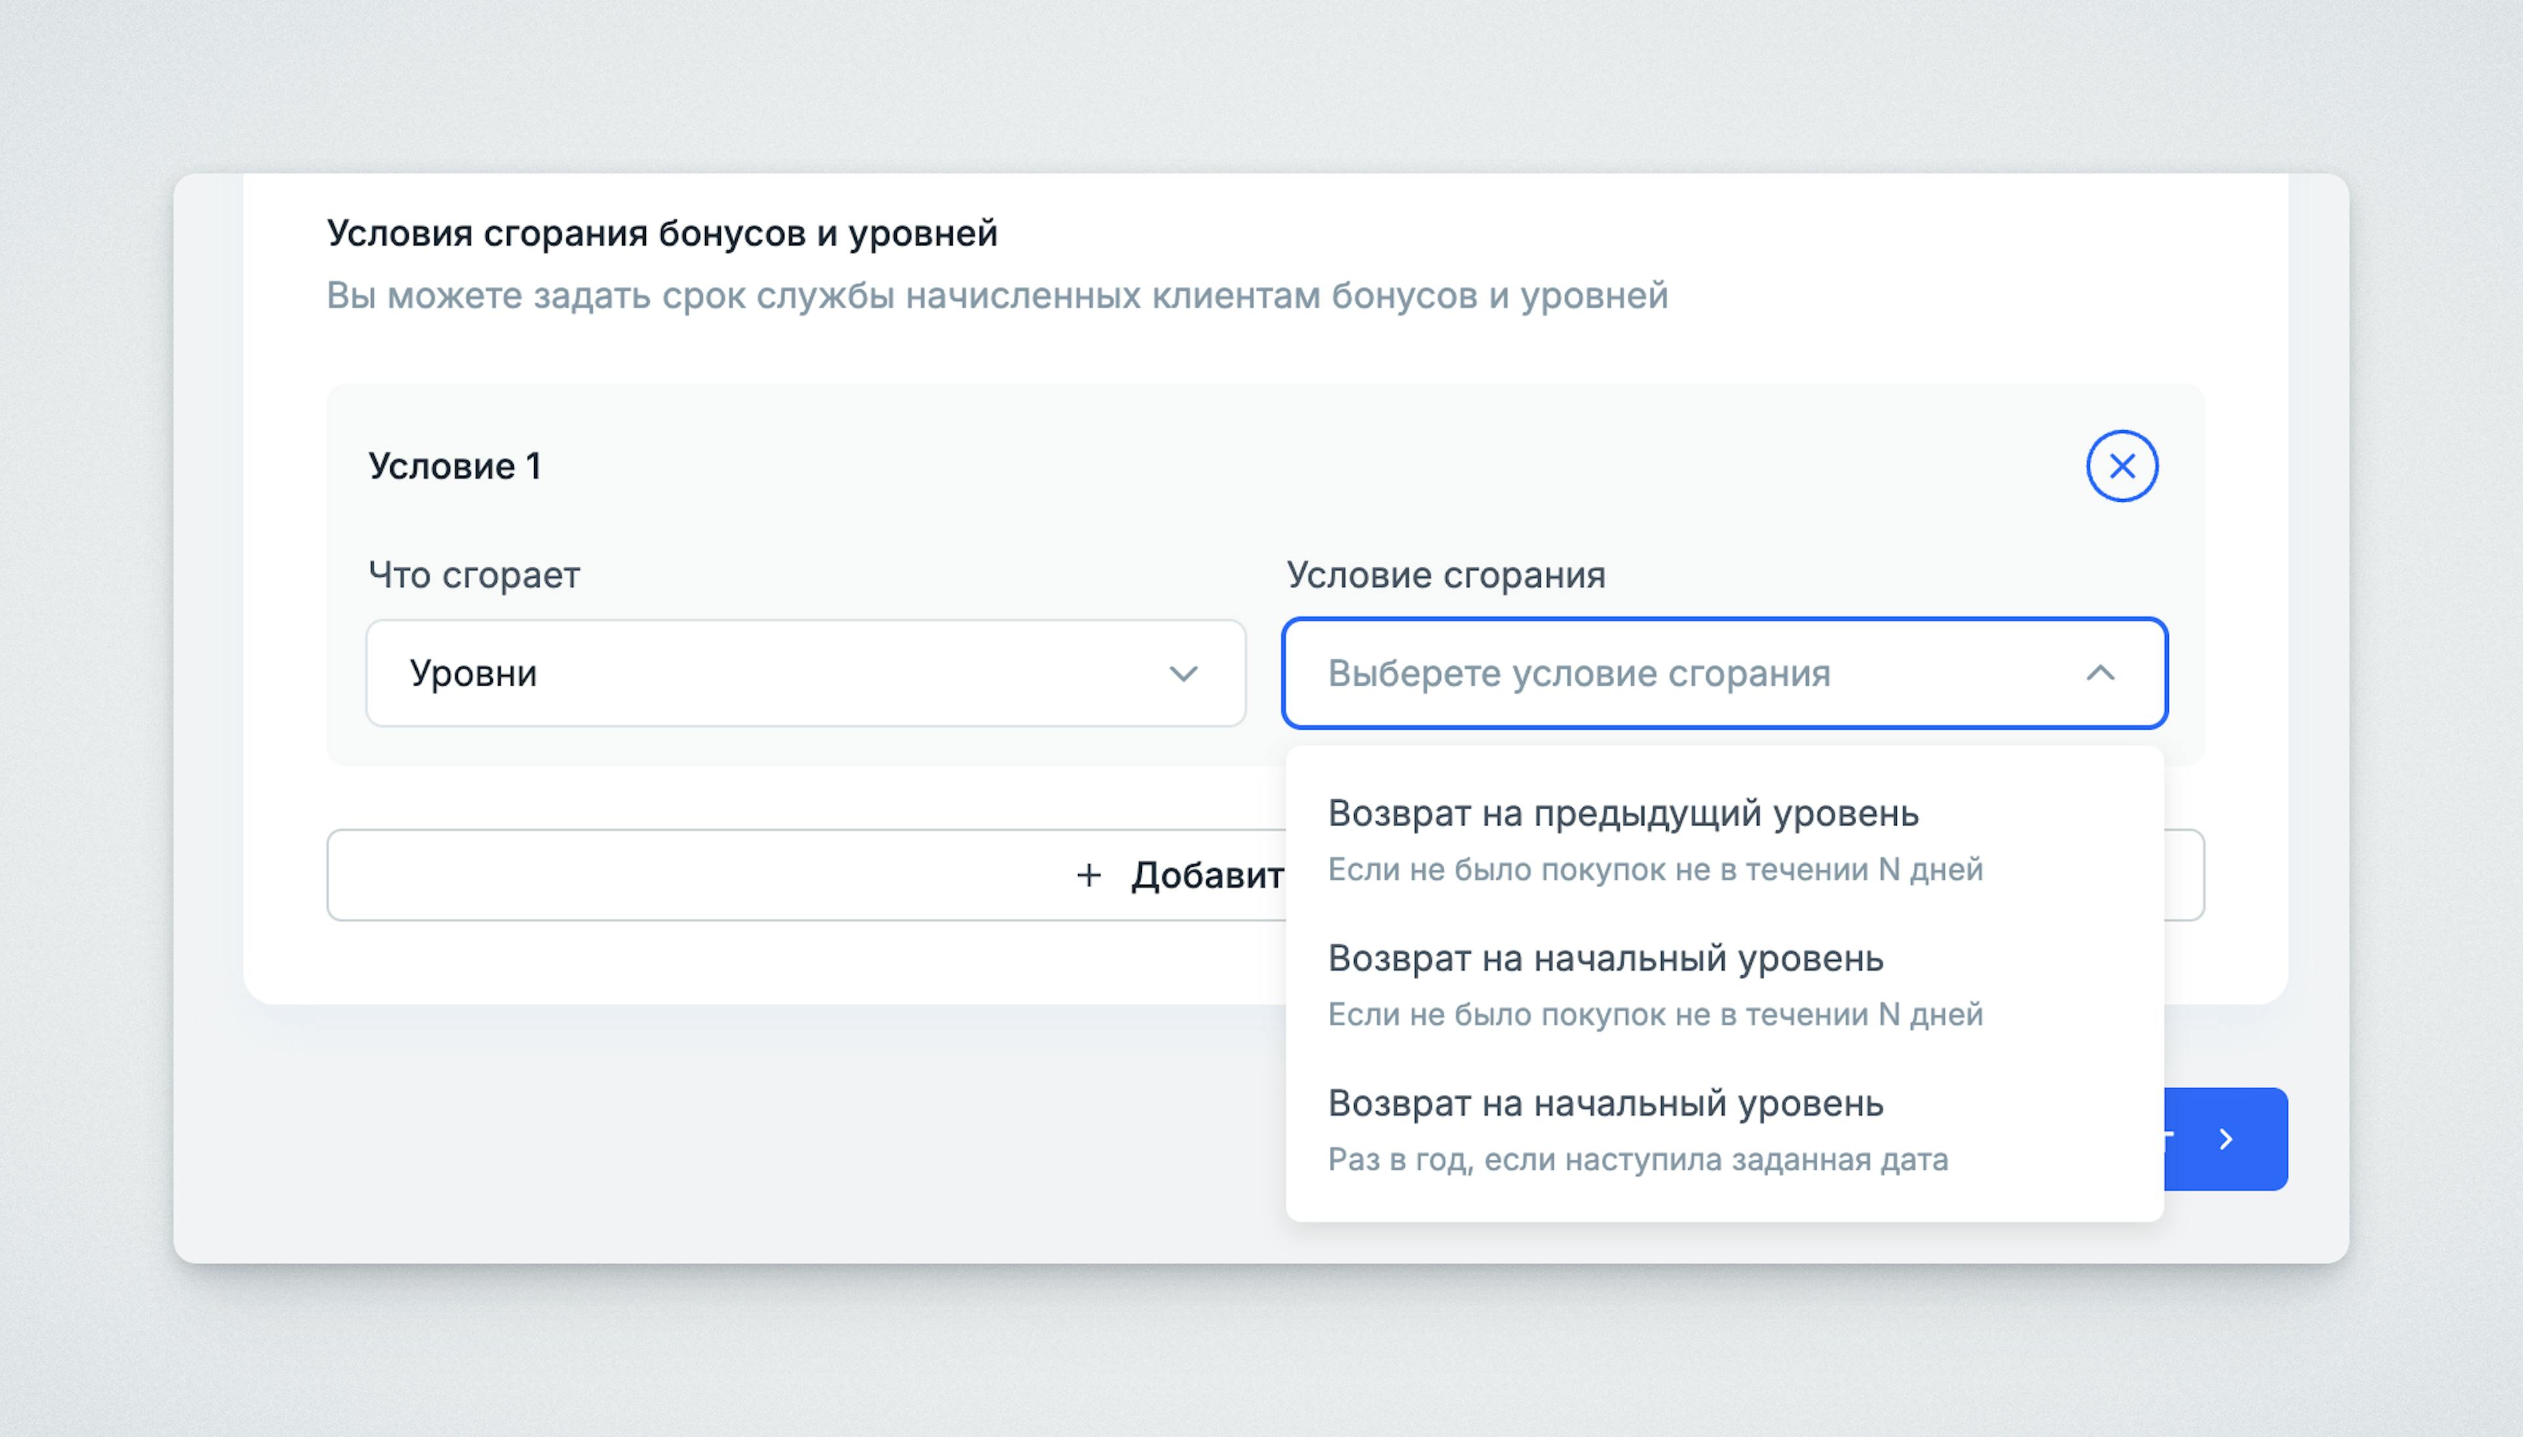This screenshot has height=1437, width=2523.
Task: Click label Условие сгорания above the field
Action: [1445, 575]
